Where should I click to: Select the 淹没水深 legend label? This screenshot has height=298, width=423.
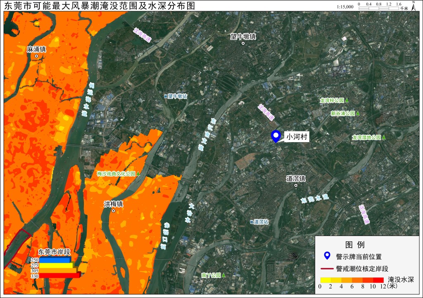click(x=401, y=280)
